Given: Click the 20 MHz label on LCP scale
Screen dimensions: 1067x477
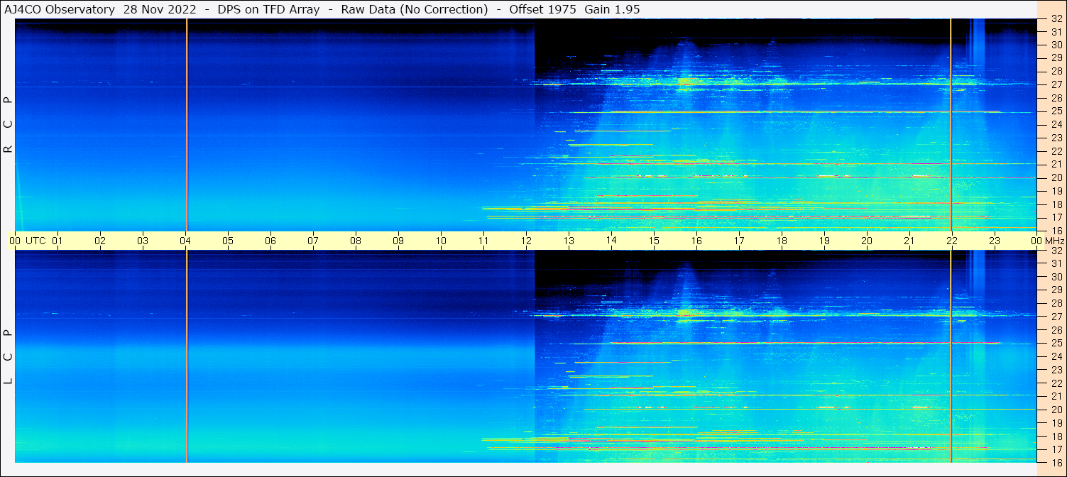Looking at the screenshot, I should tap(1056, 410).
